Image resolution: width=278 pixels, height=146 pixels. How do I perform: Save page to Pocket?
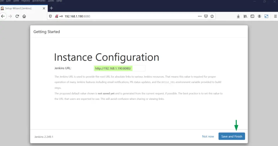tap(206, 16)
